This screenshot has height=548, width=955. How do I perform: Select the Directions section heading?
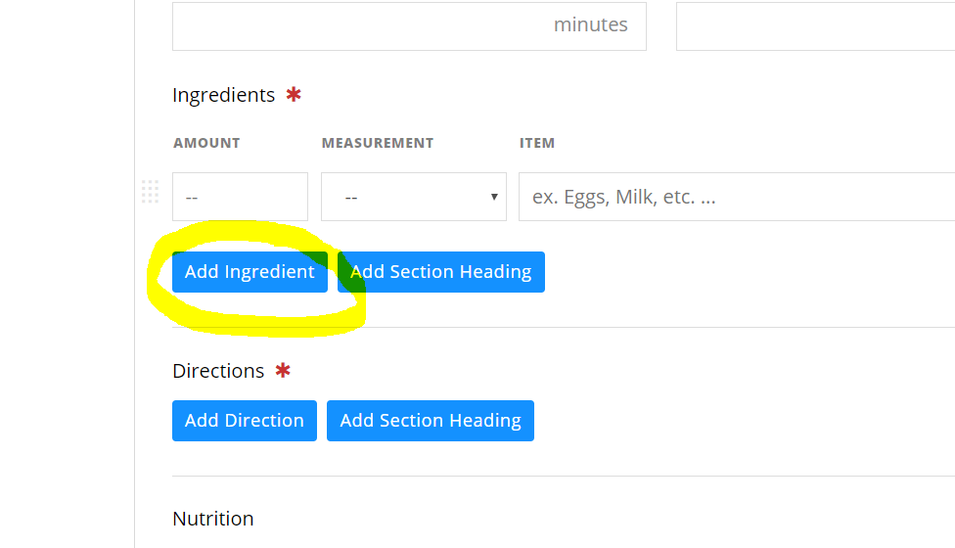click(218, 371)
